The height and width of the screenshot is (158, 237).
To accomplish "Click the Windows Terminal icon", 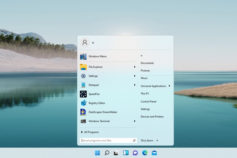I will (x=83, y=121).
